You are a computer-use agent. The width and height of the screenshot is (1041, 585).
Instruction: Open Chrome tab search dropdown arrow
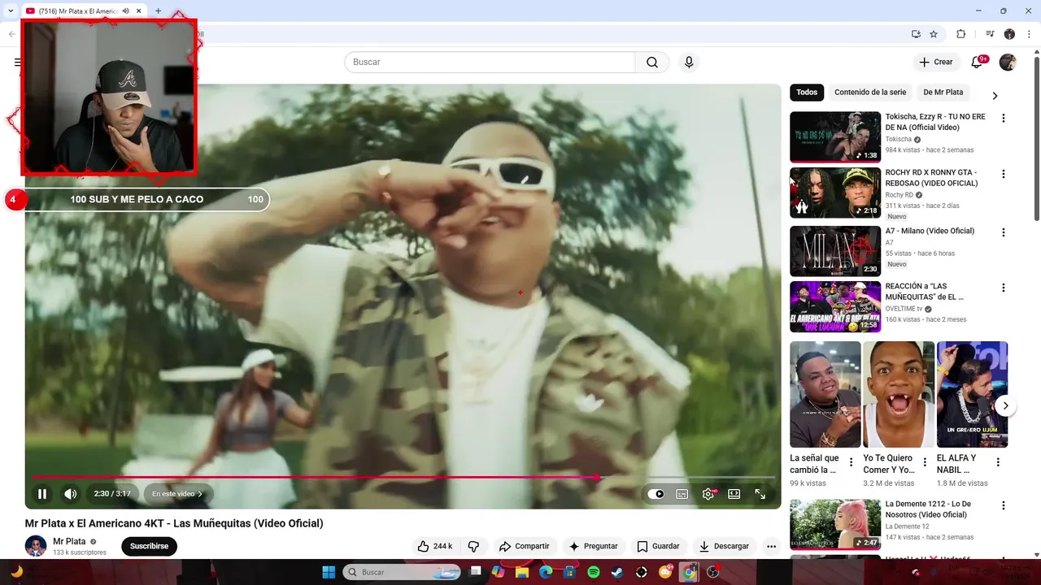[x=11, y=11]
